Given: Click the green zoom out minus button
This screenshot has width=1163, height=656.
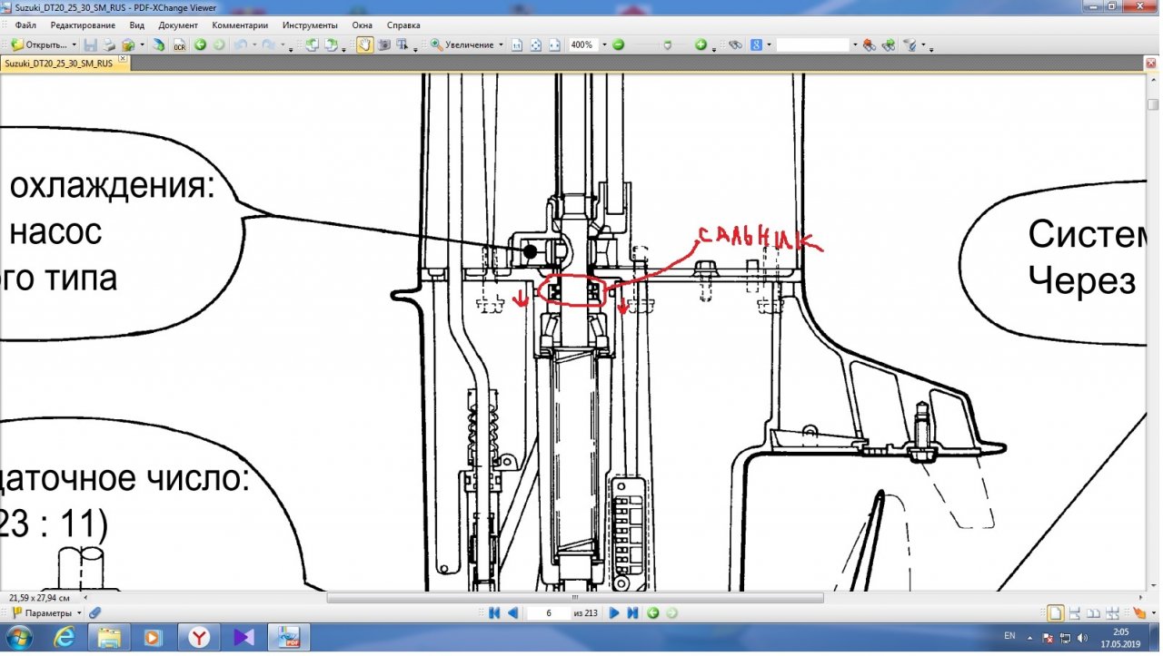Looking at the screenshot, I should point(618,44).
